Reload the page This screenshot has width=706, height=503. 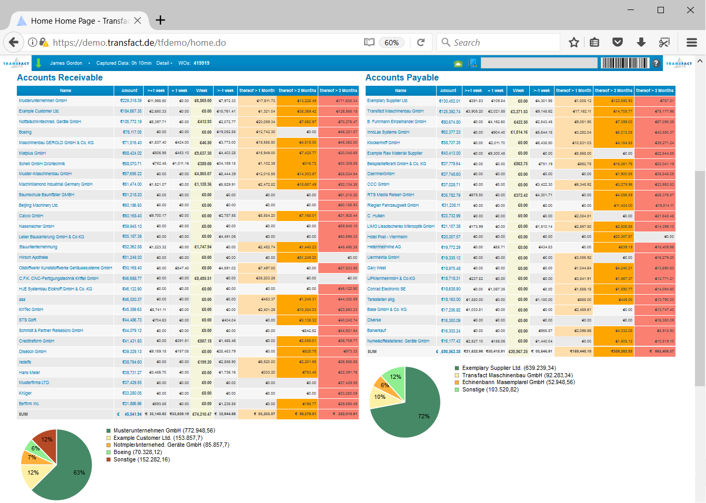421,43
